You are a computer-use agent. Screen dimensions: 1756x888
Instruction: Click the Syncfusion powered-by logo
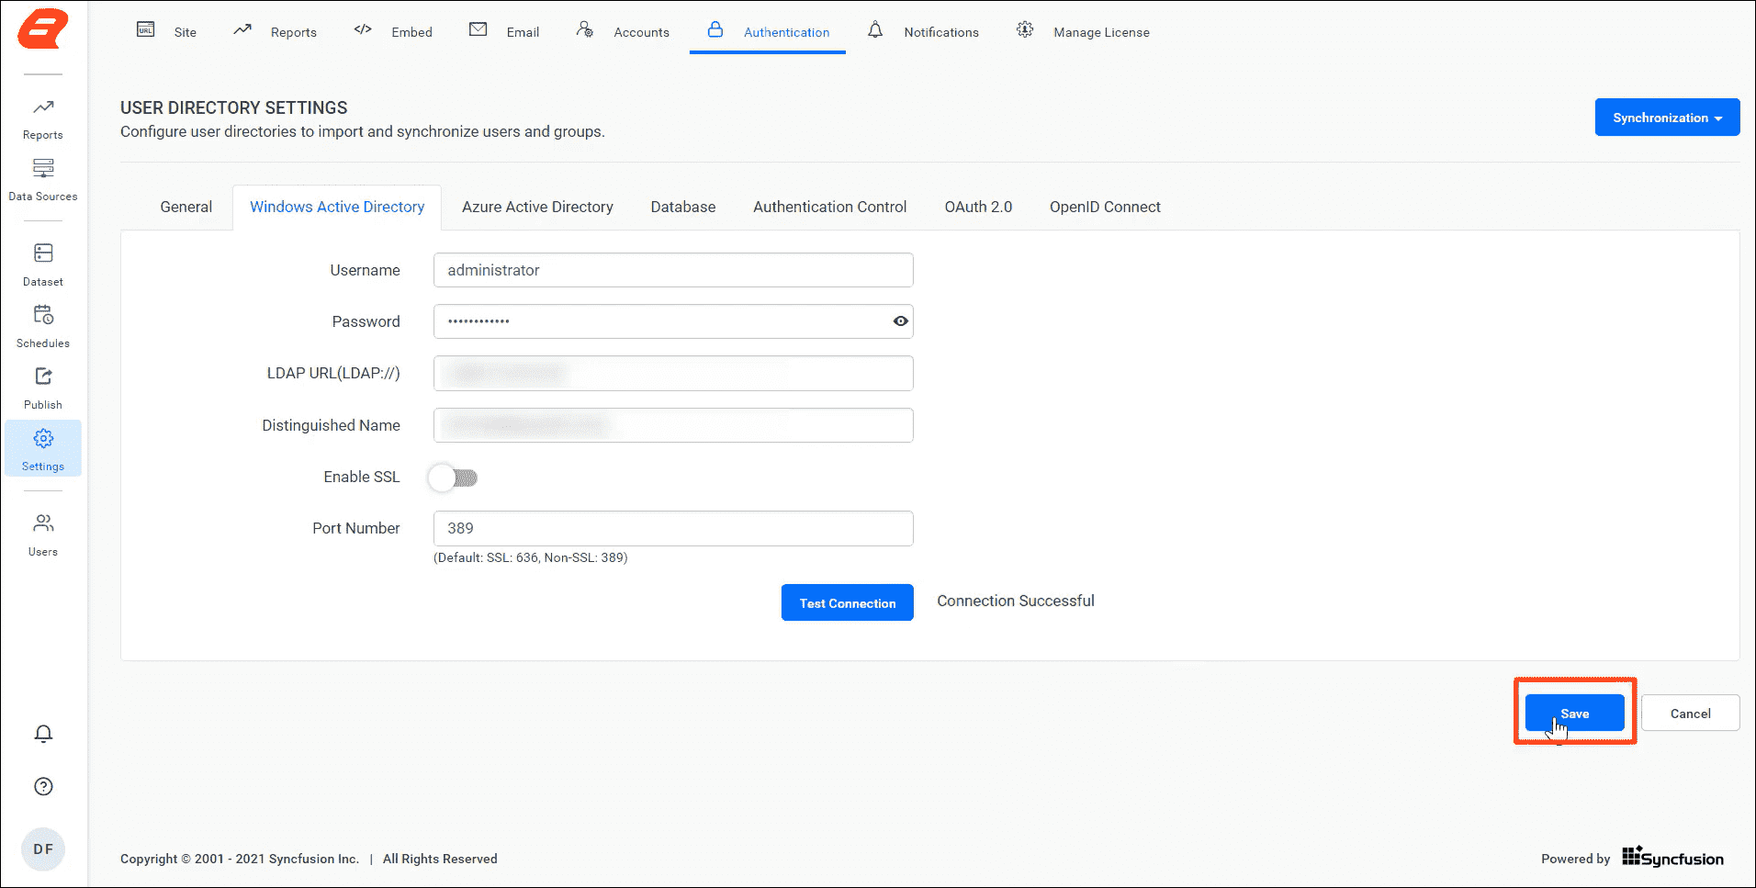pos(1673,858)
